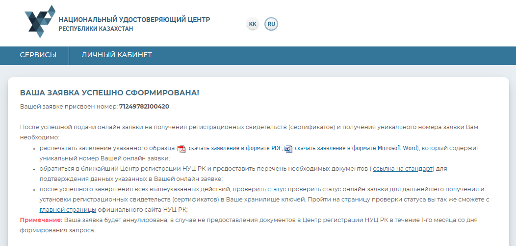
Task: Click the red 'Примечание:' label
Action: point(41,220)
